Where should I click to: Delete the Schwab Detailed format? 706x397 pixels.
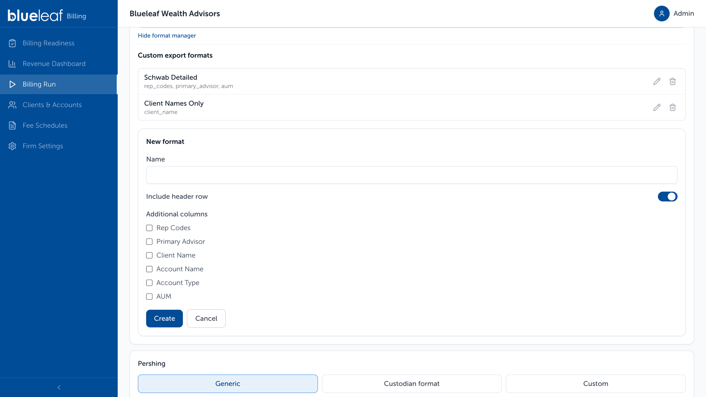coord(673,81)
